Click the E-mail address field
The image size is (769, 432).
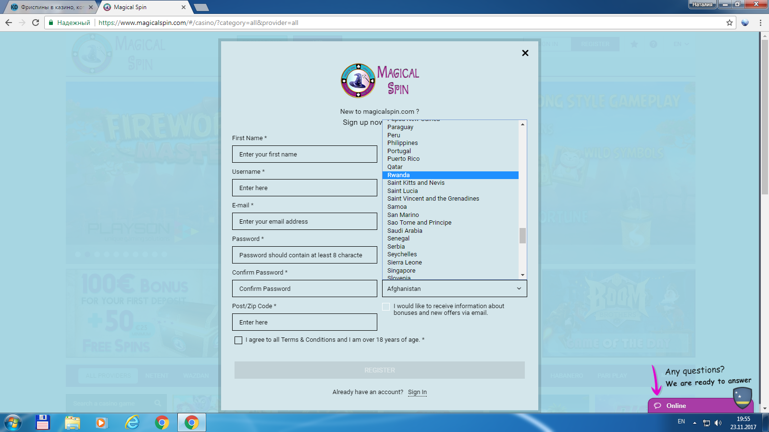tap(305, 221)
